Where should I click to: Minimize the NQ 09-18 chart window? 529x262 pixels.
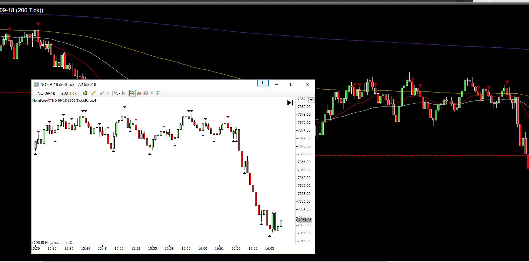277,84
